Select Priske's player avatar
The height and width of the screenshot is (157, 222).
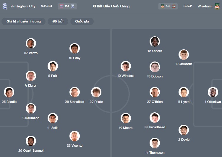point(96,92)
